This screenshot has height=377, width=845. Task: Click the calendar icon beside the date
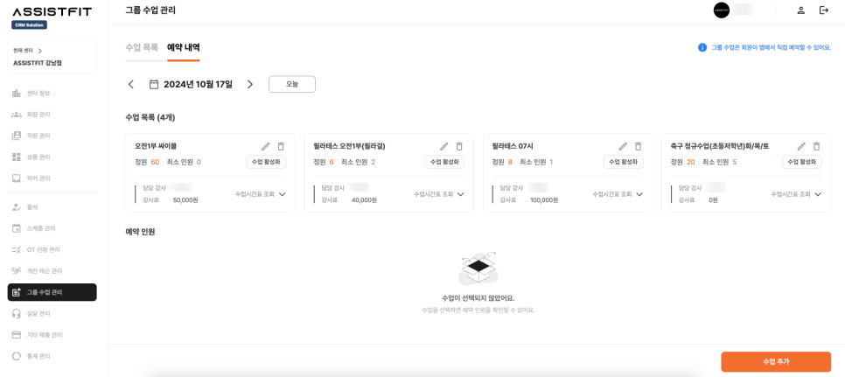tap(154, 85)
